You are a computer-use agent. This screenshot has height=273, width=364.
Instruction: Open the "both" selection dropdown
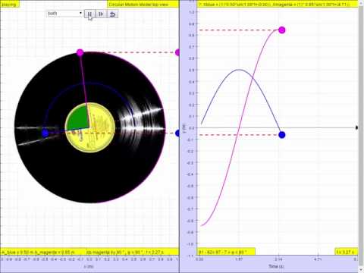click(64, 14)
